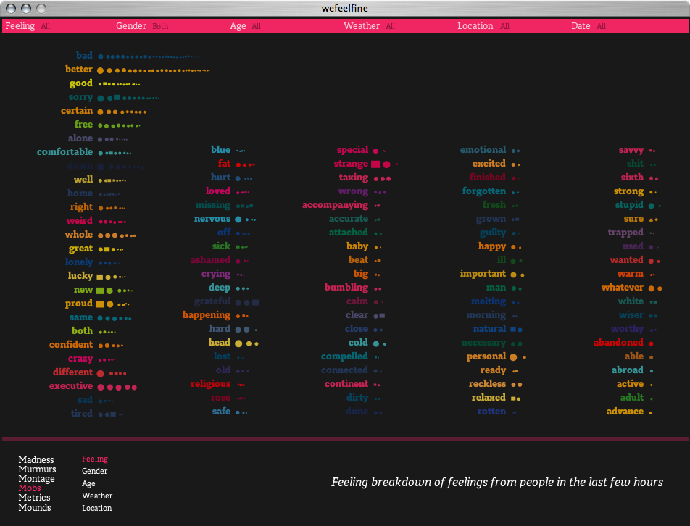The height and width of the screenshot is (526, 690).
Task: Choose the Age mob breakdown
Action: pos(88,484)
